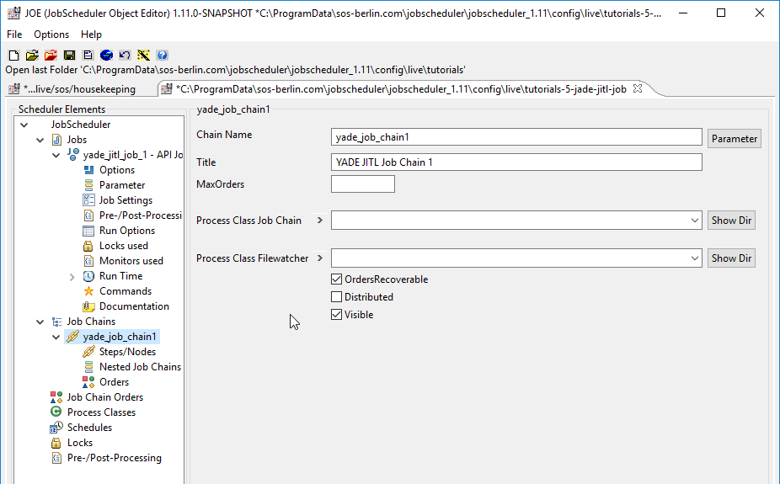
Task: Click the Title input field
Action: pyautogui.click(x=516, y=162)
